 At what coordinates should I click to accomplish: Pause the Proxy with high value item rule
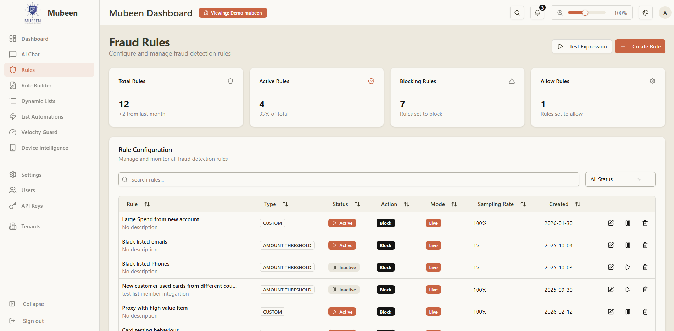point(628,312)
